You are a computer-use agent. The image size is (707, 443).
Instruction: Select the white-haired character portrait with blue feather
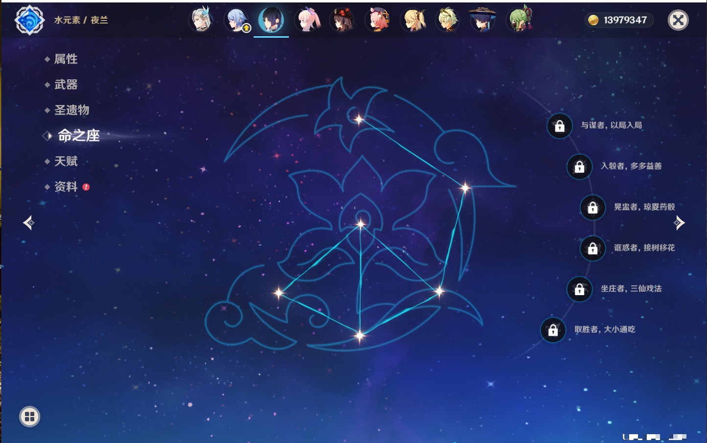click(x=201, y=20)
